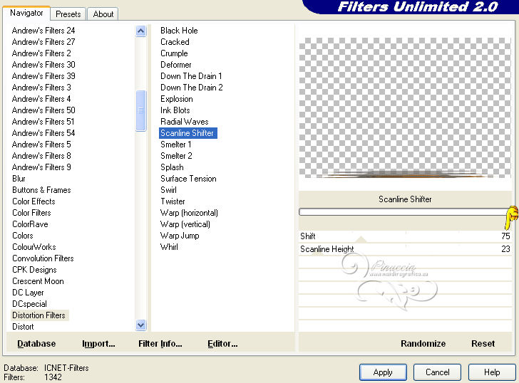Select the Surface Tension filter
The height and width of the screenshot is (383, 519).
coord(188,179)
